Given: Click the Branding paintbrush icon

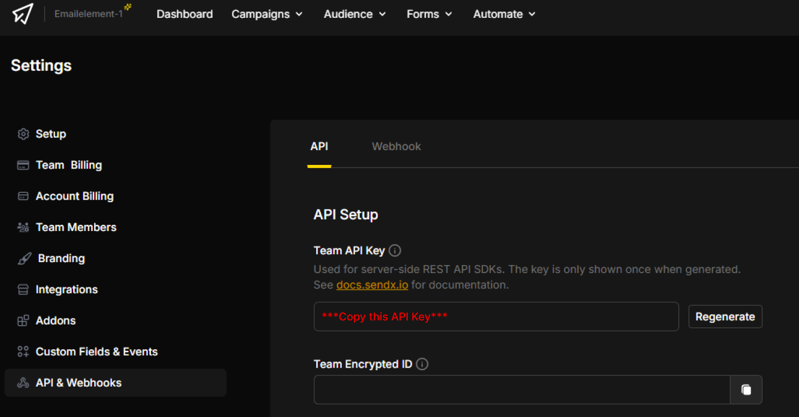Looking at the screenshot, I should pos(24,258).
